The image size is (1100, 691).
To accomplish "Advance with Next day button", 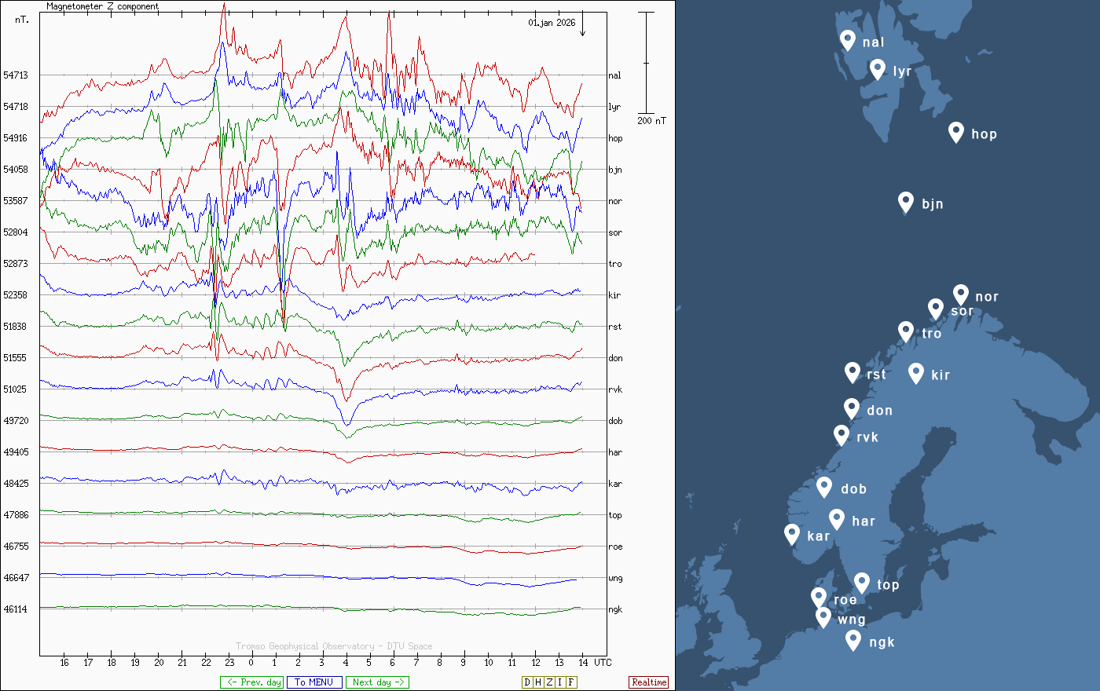I will [377, 682].
